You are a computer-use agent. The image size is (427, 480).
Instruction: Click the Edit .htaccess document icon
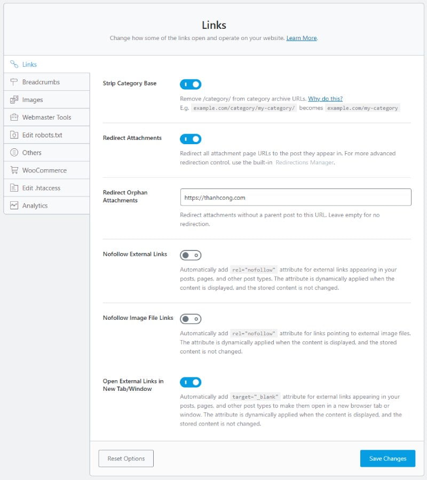(14, 188)
